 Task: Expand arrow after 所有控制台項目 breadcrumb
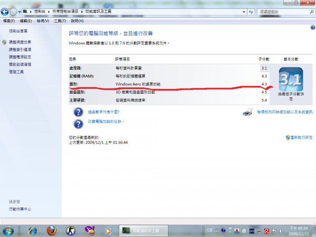pyautogui.click(x=82, y=12)
